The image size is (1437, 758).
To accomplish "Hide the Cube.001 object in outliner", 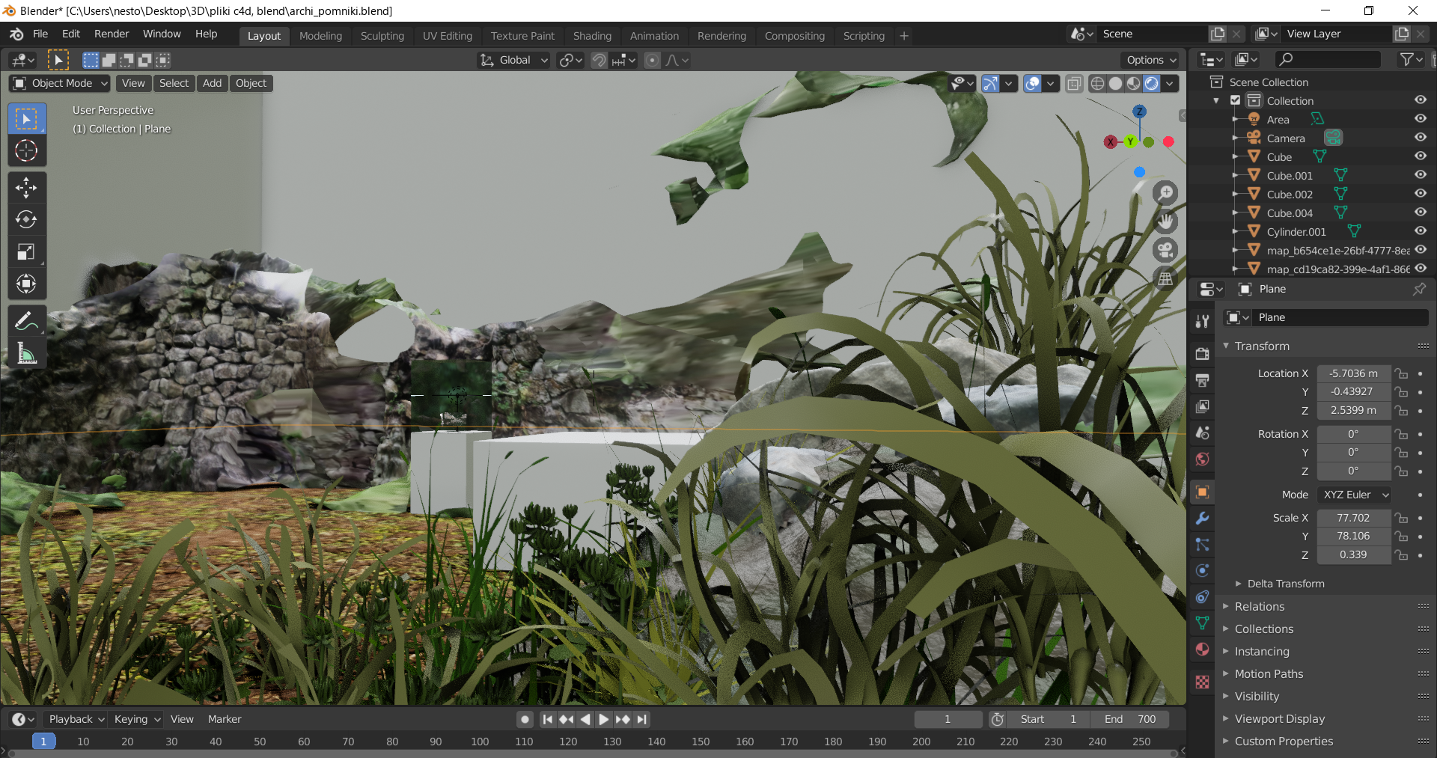I will [1420, 175].
